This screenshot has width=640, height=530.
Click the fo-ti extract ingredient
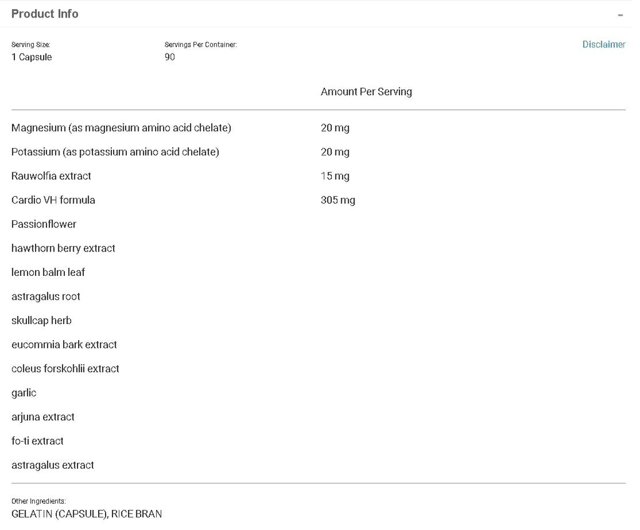click(37, 441)
